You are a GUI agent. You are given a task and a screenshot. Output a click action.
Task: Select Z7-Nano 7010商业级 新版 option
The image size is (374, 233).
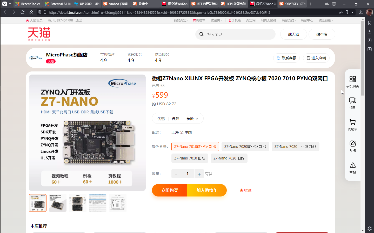195,147
